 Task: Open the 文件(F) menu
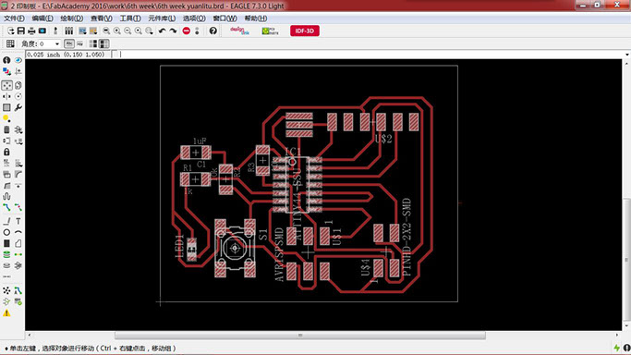[14, 18]
